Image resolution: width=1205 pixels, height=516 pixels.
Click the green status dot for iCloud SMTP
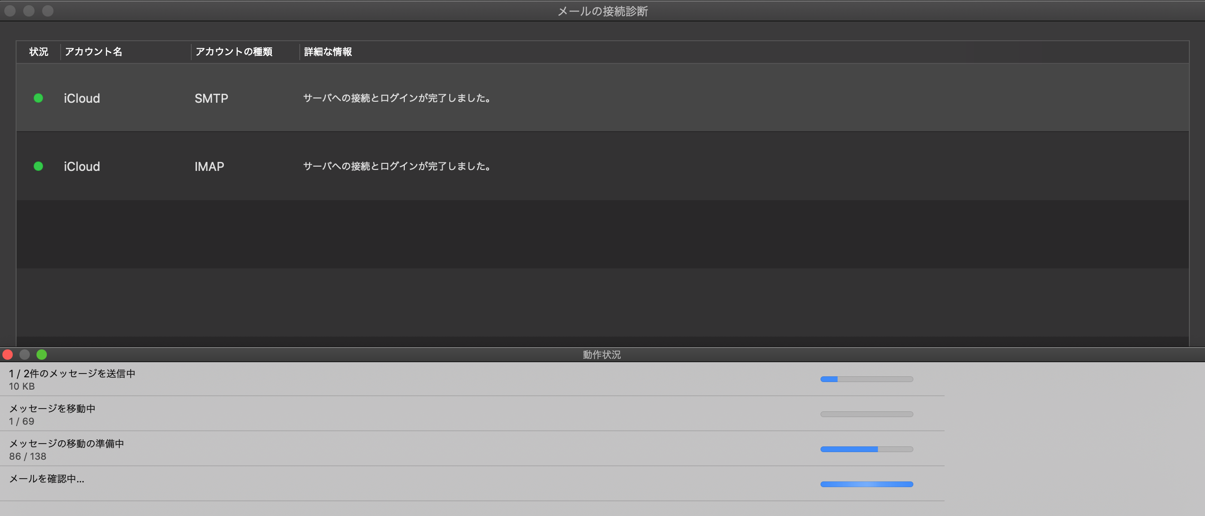tap(38, 98)
